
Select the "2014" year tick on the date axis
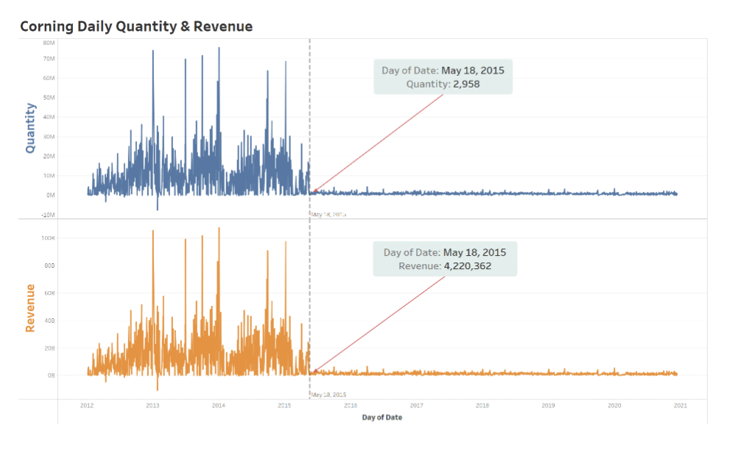[x=219, y=406]
